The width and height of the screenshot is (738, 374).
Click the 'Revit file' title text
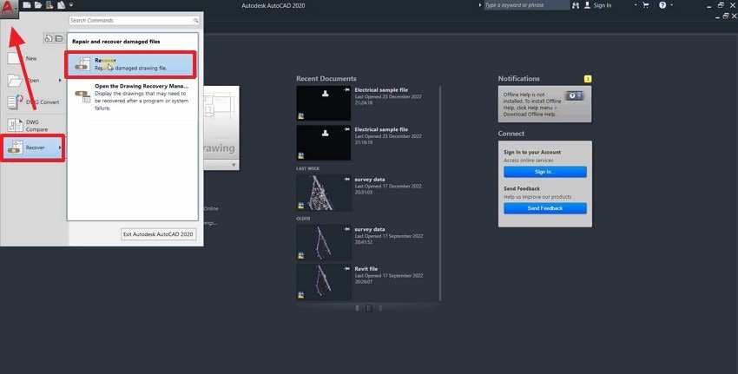366,269
